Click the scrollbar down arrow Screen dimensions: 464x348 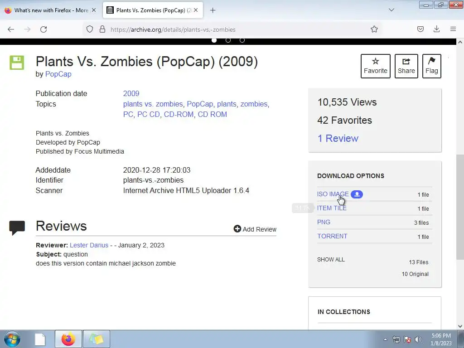(460, 326)
